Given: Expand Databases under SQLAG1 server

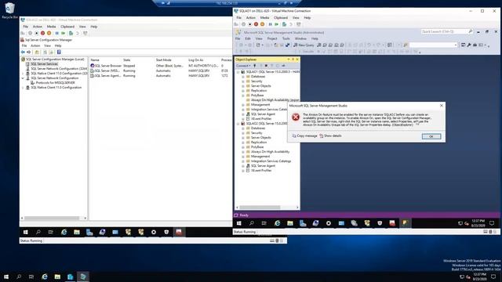Looking at the screenshot, I should point(242,77).
